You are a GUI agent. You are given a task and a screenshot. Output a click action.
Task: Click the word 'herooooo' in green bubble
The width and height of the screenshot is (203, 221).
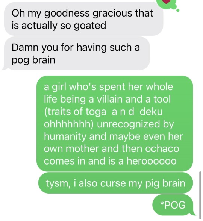pyautogui.click(x=151, y=161)
